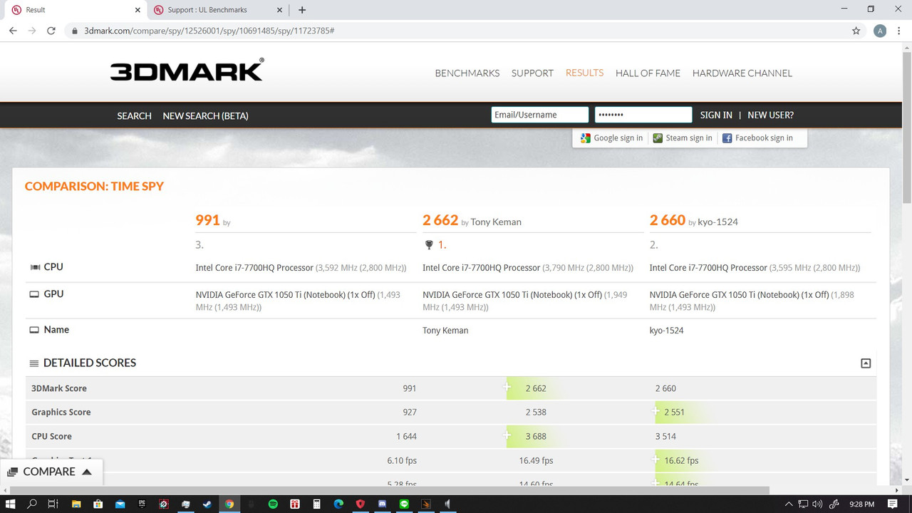
Task: Open Discord from the taskbar
Action: click(x=383, y=504)
